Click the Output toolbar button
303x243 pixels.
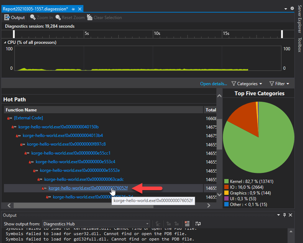tap(14, 17)
